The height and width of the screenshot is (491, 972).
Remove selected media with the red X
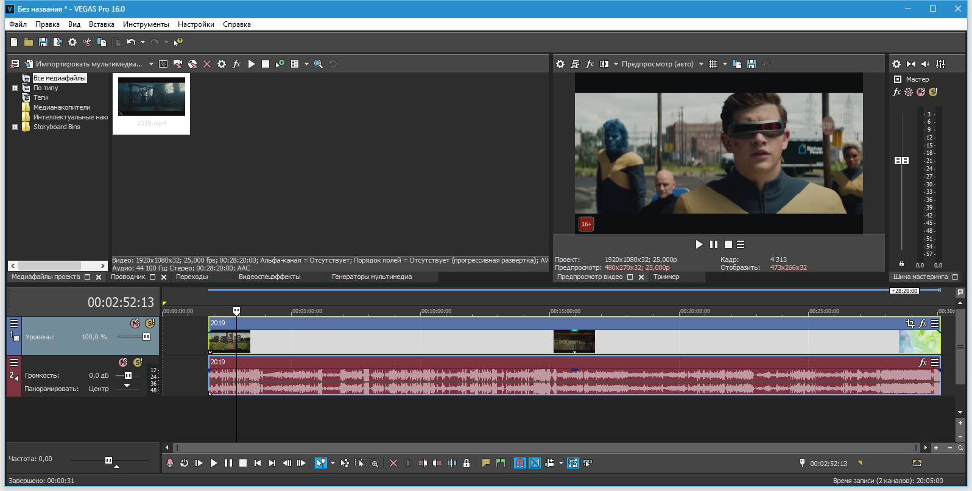[207, 64]
